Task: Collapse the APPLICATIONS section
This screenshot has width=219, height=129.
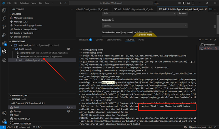Action: pos(10,41)
